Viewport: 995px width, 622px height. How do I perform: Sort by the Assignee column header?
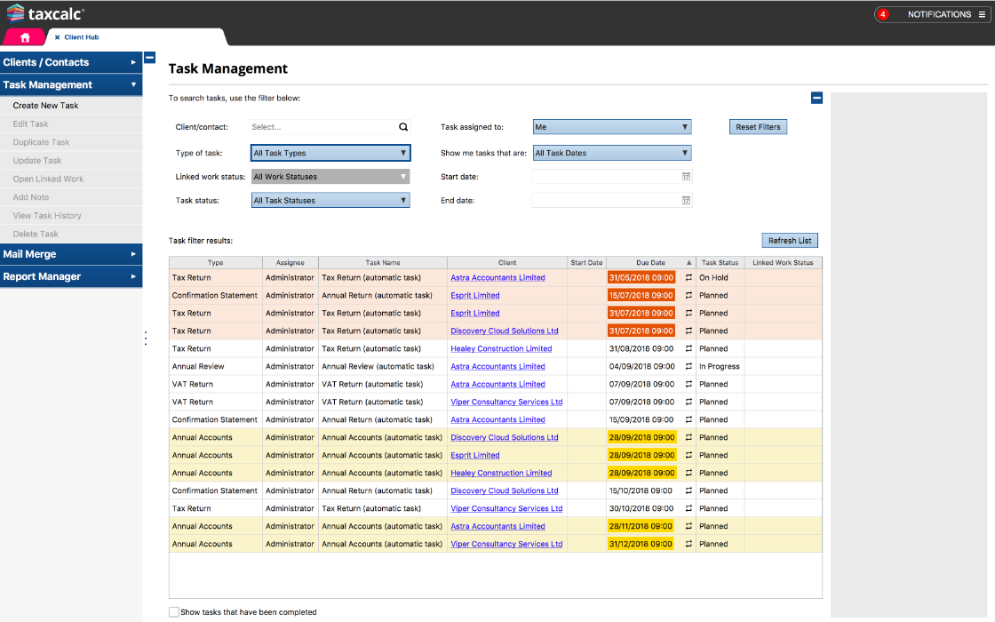coord(291,263)
